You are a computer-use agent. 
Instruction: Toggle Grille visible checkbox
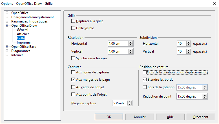tap(73, 28)
